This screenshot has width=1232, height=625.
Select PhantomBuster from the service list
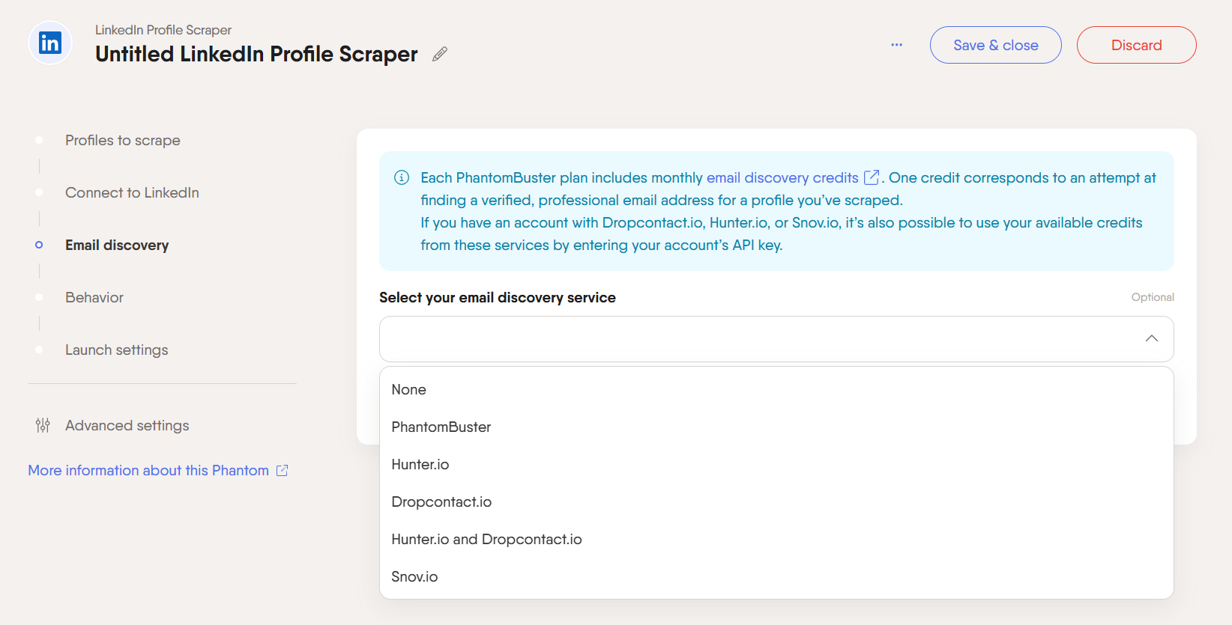441,427
